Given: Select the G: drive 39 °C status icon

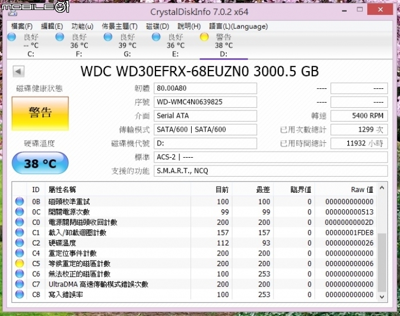Looking at the screenshot, I should pyautogui.click(x=108, y=37).
